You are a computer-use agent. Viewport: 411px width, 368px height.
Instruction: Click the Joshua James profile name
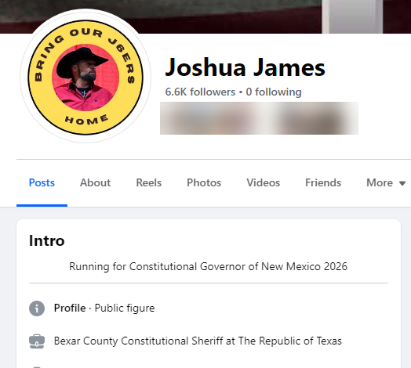(x=245, y=67)
